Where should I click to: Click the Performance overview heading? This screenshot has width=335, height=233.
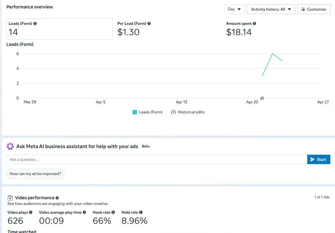pos(29,7)
